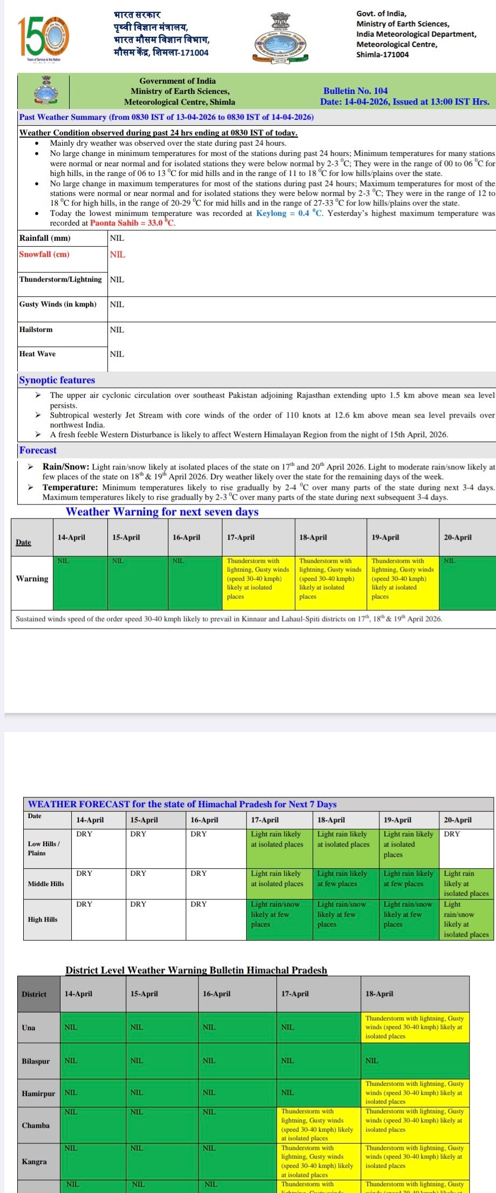This screenshot has width=496, height=1193.
Task: Select the Past Weather Summary heading
Action: click(x=166, y=117)
